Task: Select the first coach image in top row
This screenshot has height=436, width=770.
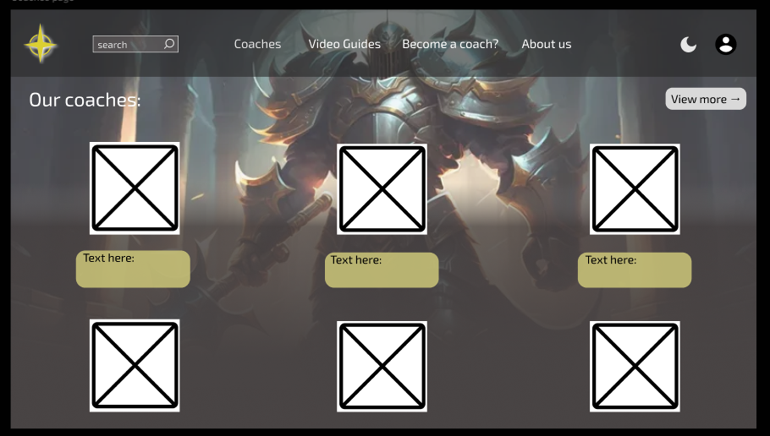Action: 135,188
